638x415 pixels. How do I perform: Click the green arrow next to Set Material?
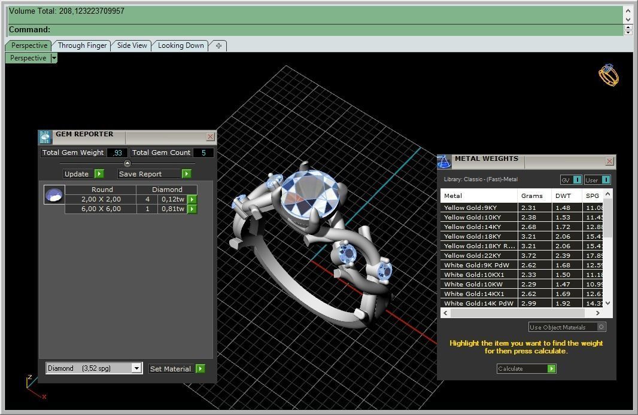pyautogui.click(x=200, y=369)
